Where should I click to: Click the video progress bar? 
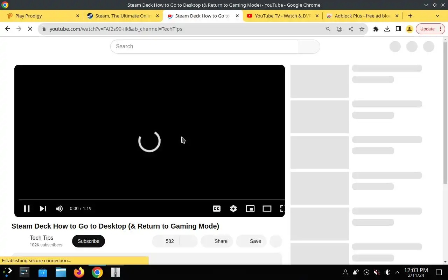pos(152,199)
